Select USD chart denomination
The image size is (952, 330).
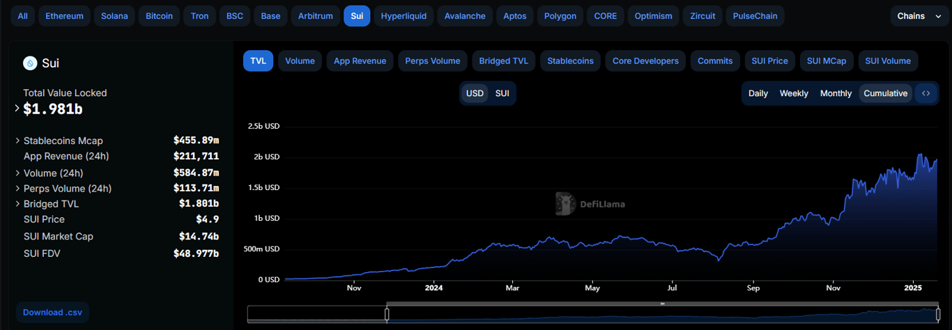[475, 93]
